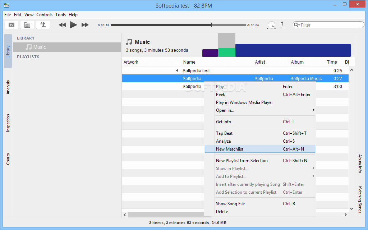Choose Tap Beat in the context menu
Screen dimensions: 368x230
pyautogui.click(x=260, y=133)
